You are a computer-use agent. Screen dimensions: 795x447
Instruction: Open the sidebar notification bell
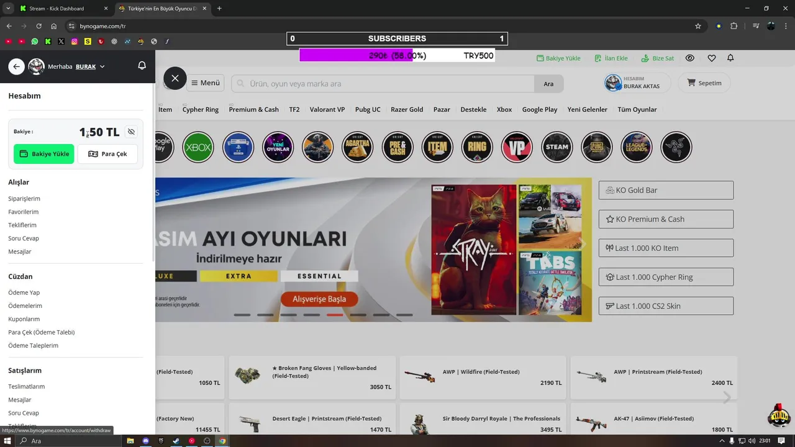[142, 66]
